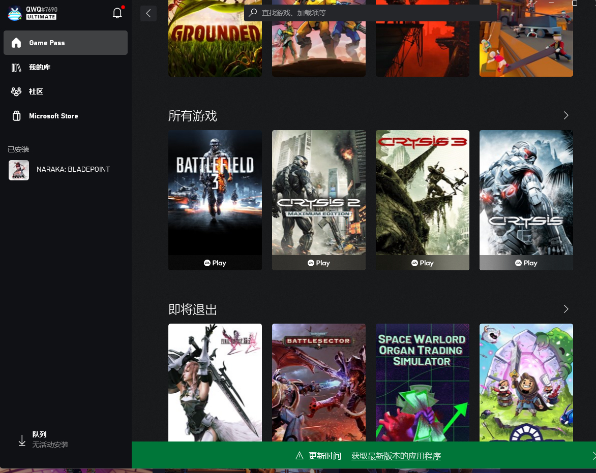Open the Game Pass menu item
Screen dimensions: 596x473
click(x=66, y=43)
